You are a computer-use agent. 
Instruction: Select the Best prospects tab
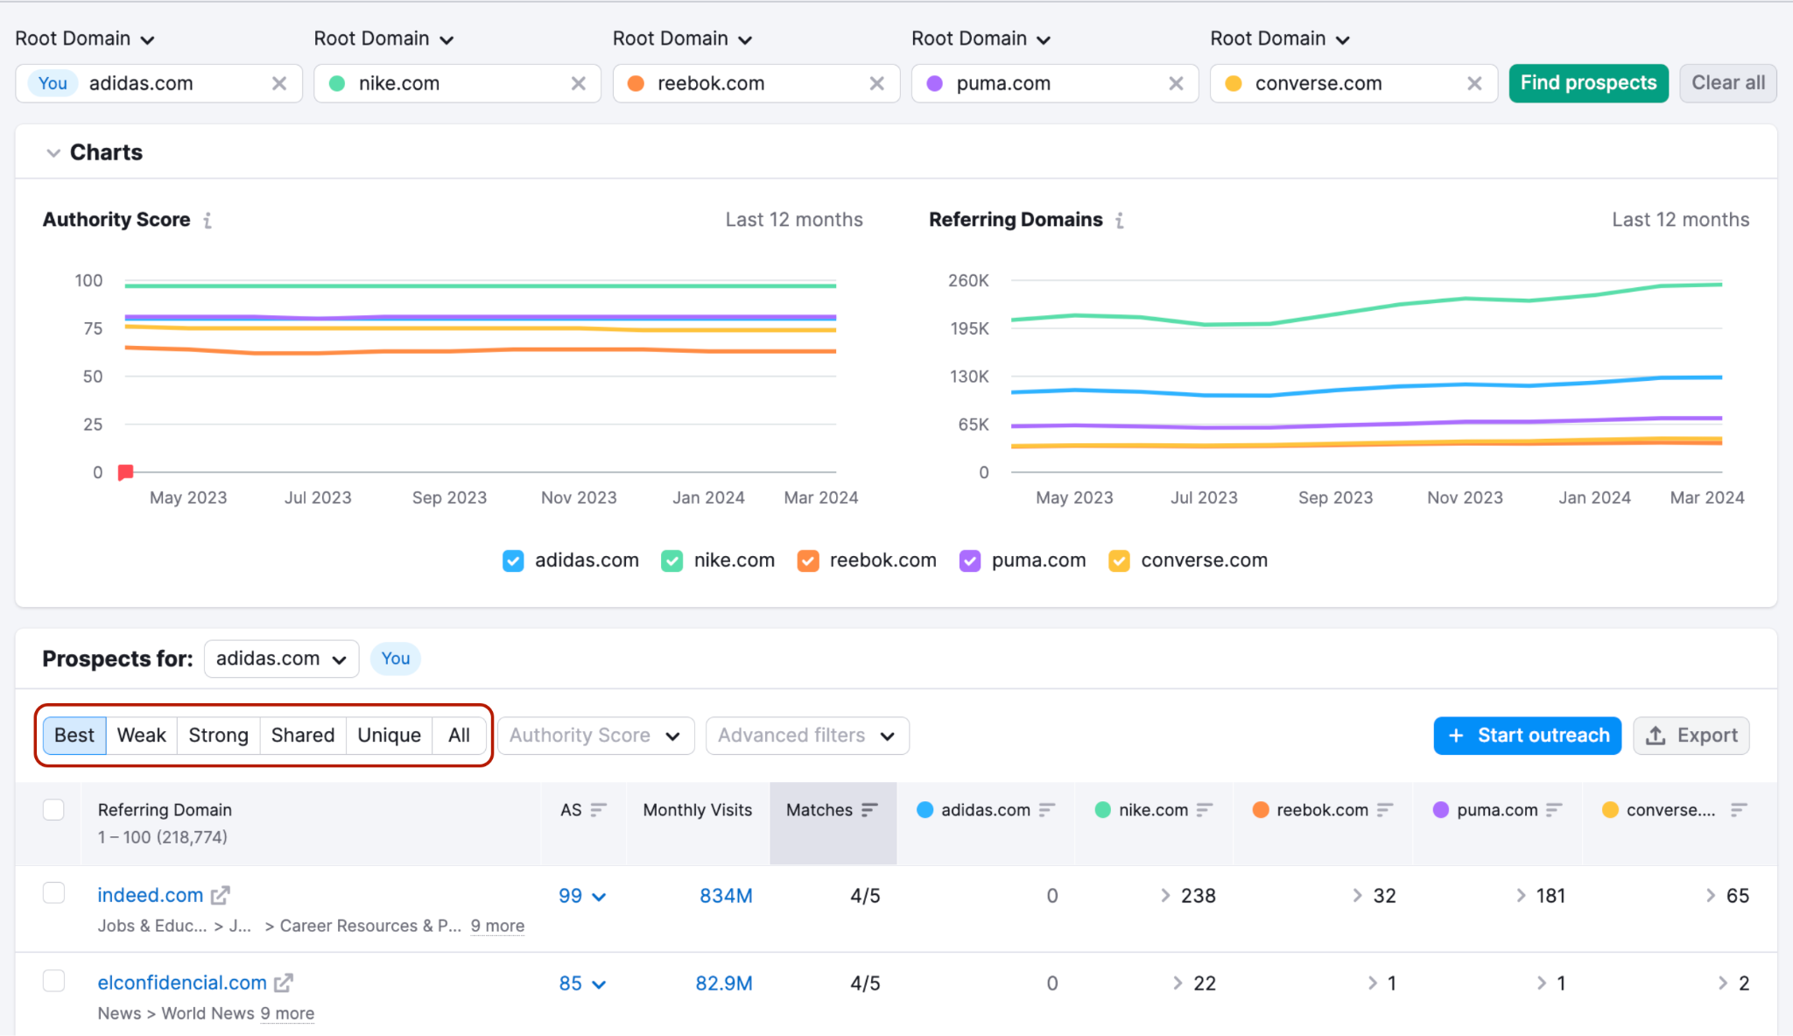coord(74,736)
